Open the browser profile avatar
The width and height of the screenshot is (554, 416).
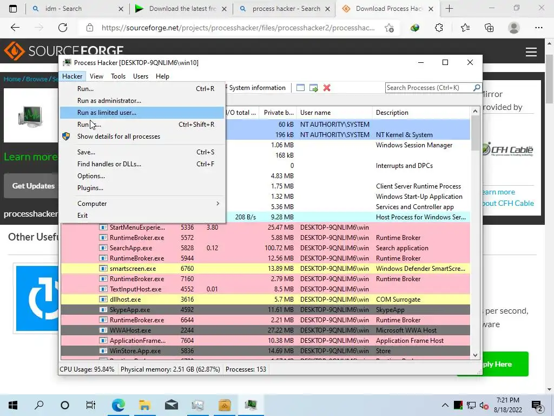[x=514, y=28]
